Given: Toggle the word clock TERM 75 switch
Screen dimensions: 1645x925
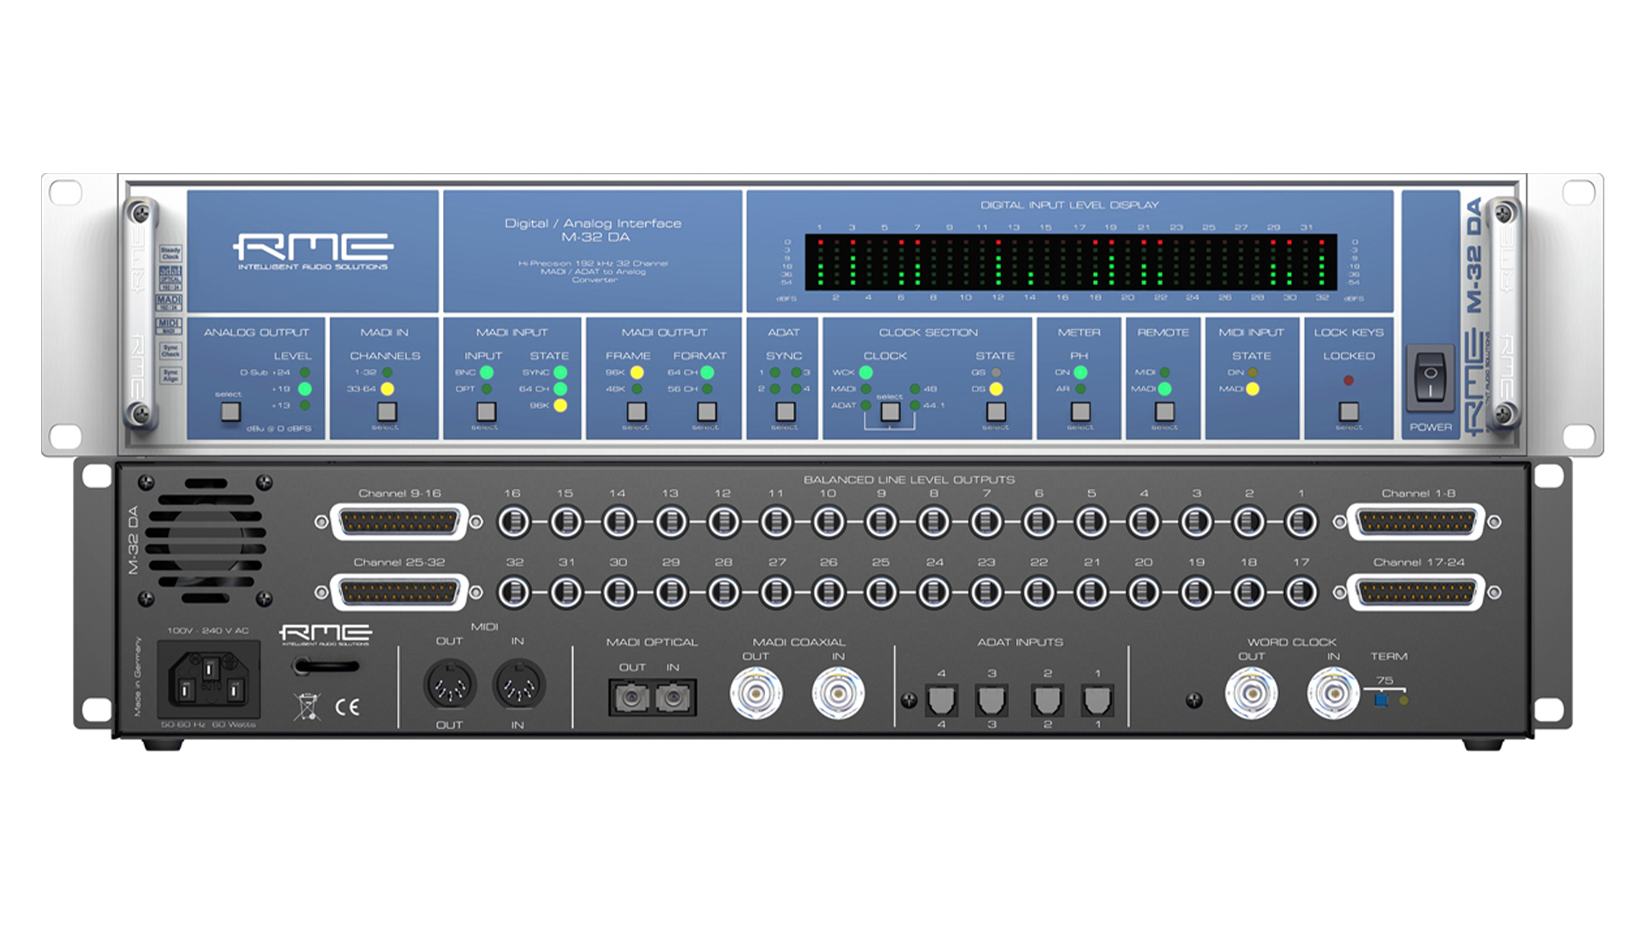Looking at the screenshot, I should click(x=1380, y=700).
